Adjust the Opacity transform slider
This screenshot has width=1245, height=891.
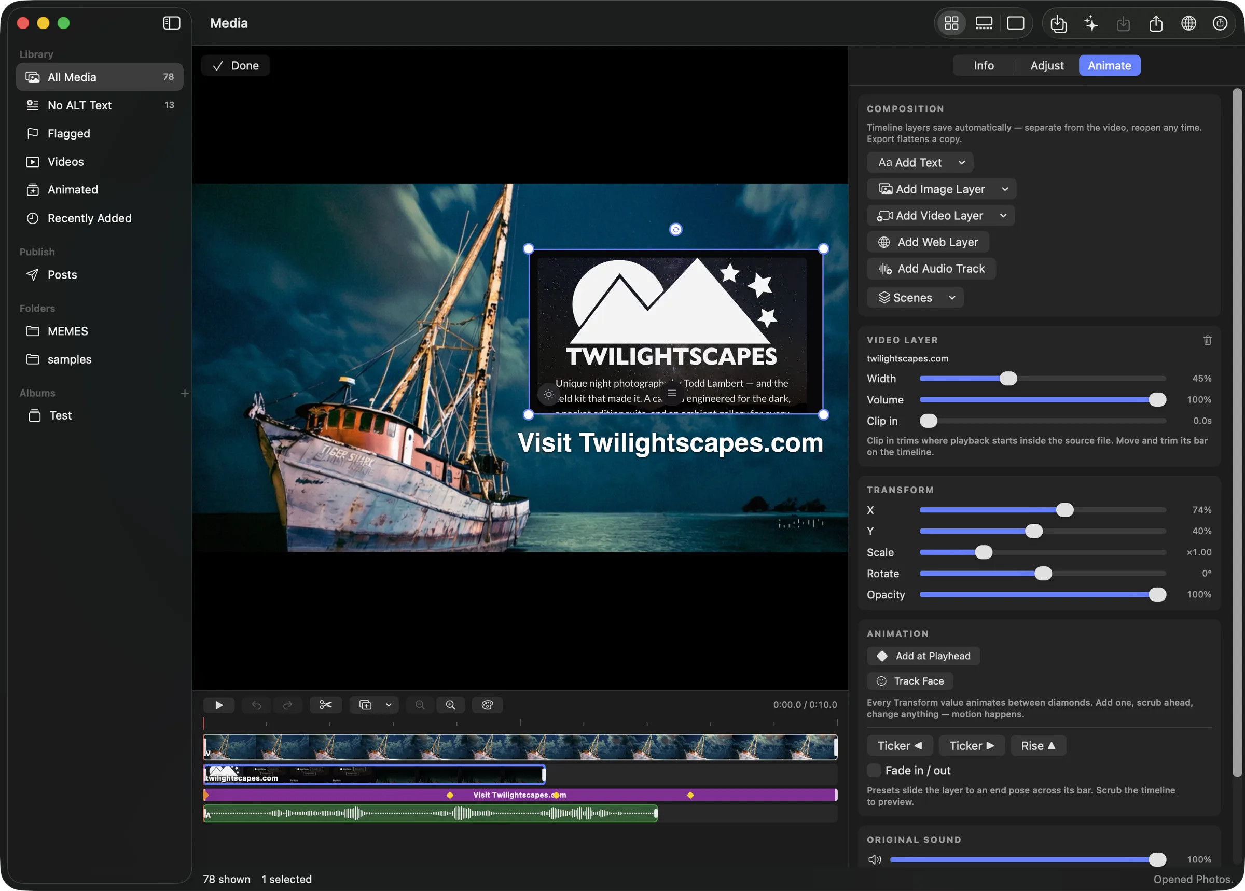[1043, 595]
